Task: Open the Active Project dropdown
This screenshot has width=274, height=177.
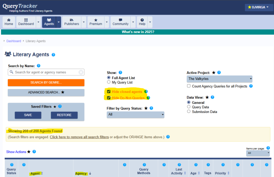Action: coord(219,79)
